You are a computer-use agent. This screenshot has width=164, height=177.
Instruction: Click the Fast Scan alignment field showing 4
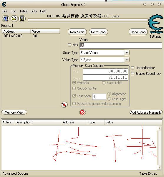(99, 97)
